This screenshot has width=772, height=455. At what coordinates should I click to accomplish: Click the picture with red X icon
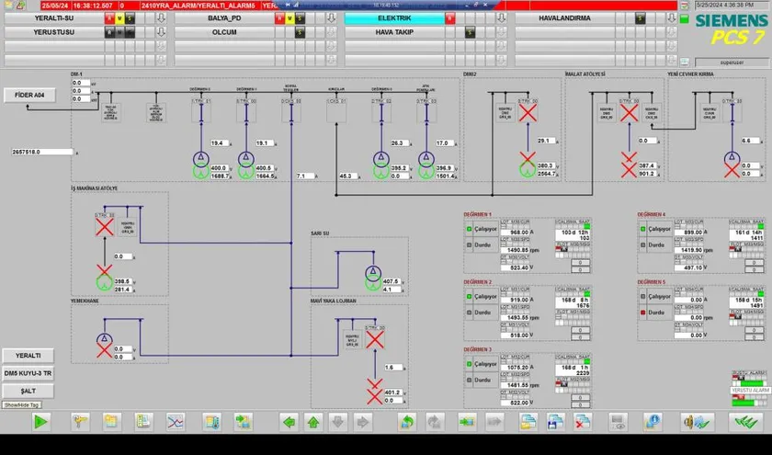pyautogui.click(x=582, y=422)
